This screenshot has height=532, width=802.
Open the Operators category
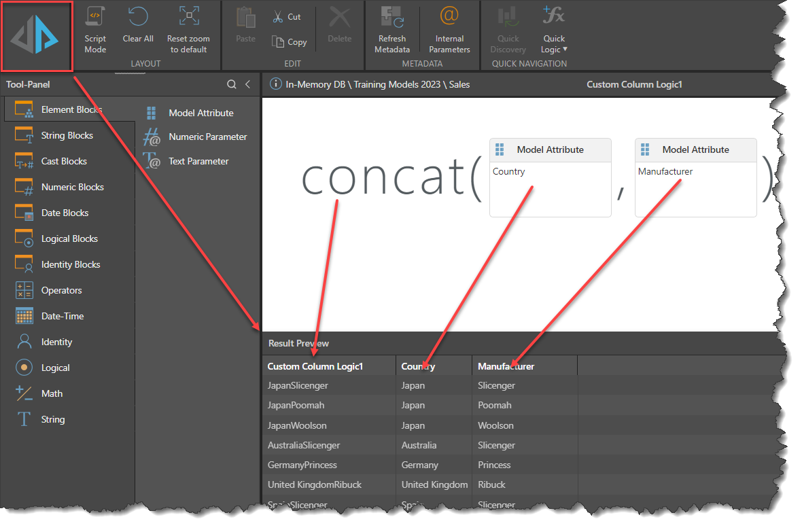(61, 290)
